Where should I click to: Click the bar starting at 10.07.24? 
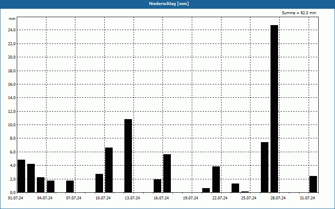(x=109, y=170)
